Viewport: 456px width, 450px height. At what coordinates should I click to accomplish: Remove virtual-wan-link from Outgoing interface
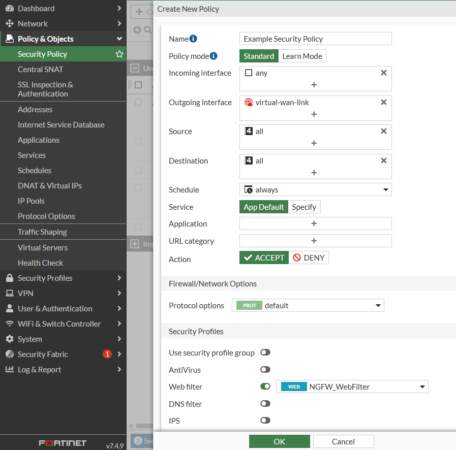click(384, 102)
